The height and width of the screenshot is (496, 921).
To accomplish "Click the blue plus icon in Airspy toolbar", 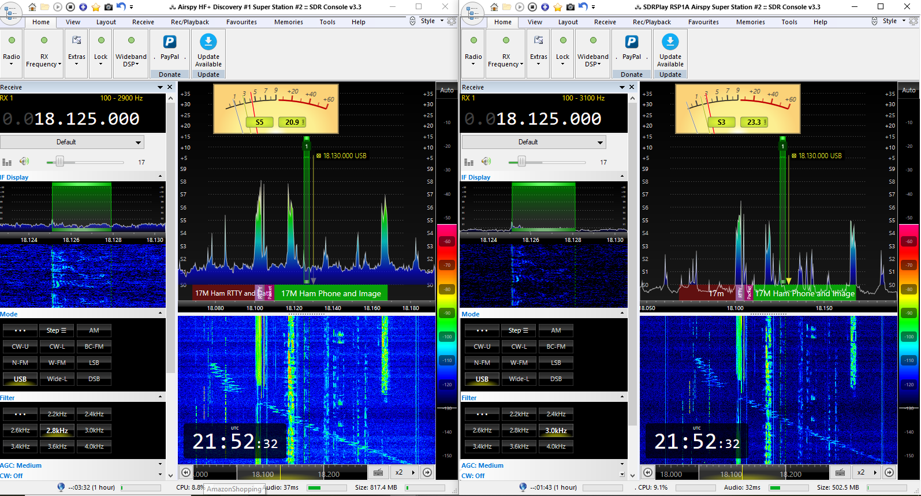I will click(83, 7).
